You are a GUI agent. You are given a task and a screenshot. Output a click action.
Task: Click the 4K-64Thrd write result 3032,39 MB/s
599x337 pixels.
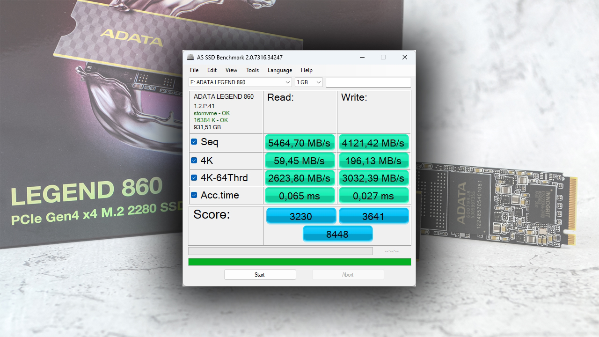[x=373, y=178]
